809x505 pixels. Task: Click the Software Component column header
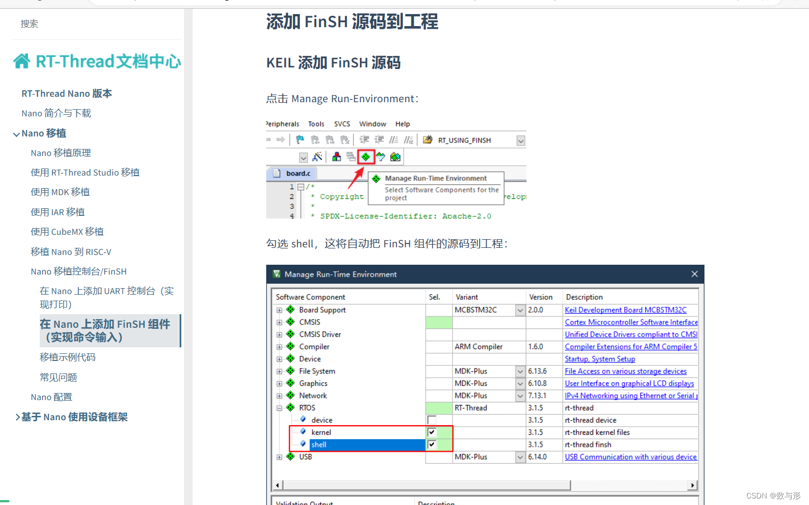(x=348, y=297)
